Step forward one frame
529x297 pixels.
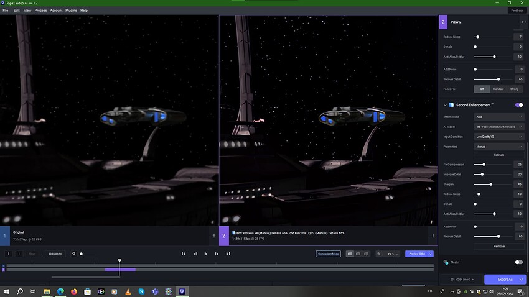point(217,254)
